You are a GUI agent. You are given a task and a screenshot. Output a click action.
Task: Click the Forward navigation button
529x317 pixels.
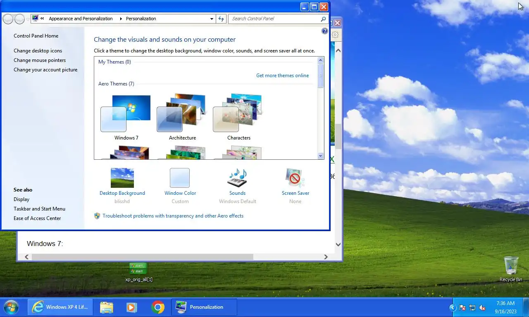click(x=19, y=19)
